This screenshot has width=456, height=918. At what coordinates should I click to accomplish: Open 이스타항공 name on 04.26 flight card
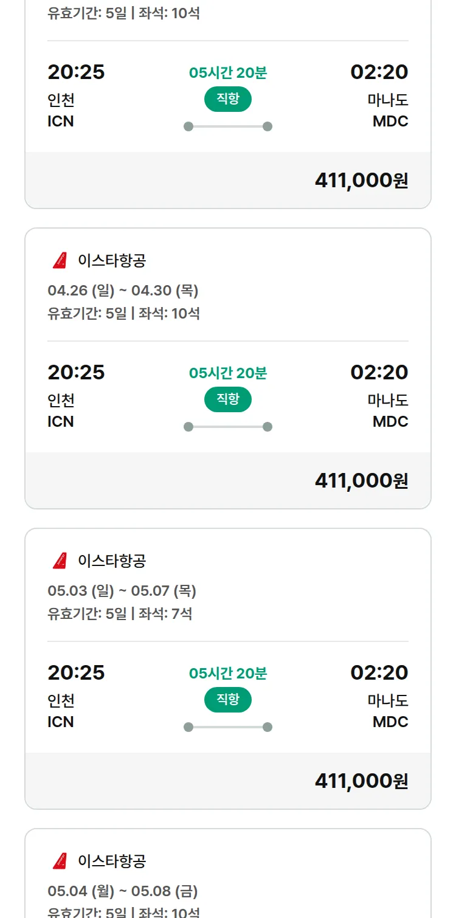coord(112,261)
